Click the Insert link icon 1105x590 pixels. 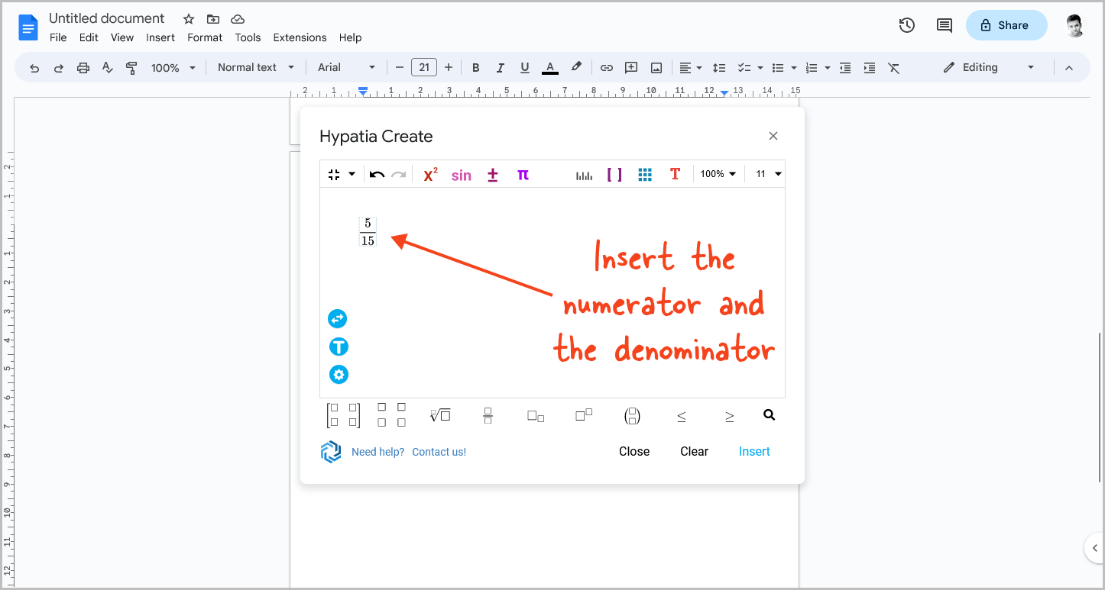point(606,68)
